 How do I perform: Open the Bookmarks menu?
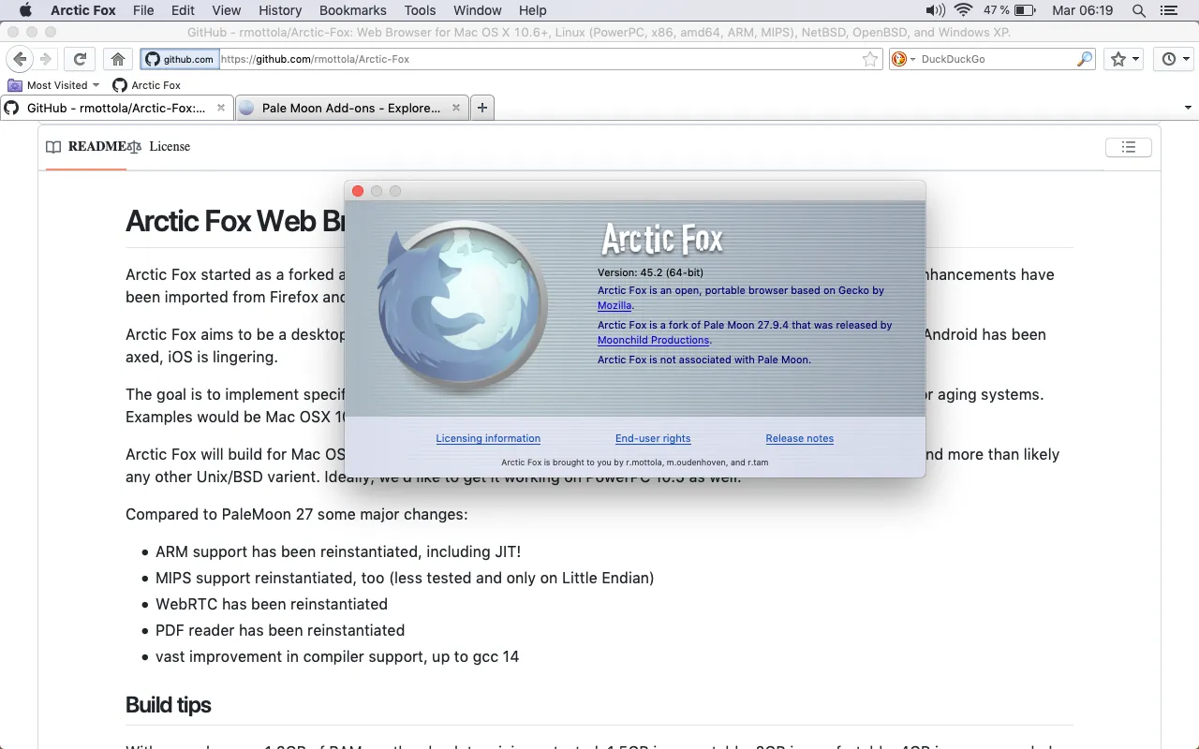[x=352, y=10]
